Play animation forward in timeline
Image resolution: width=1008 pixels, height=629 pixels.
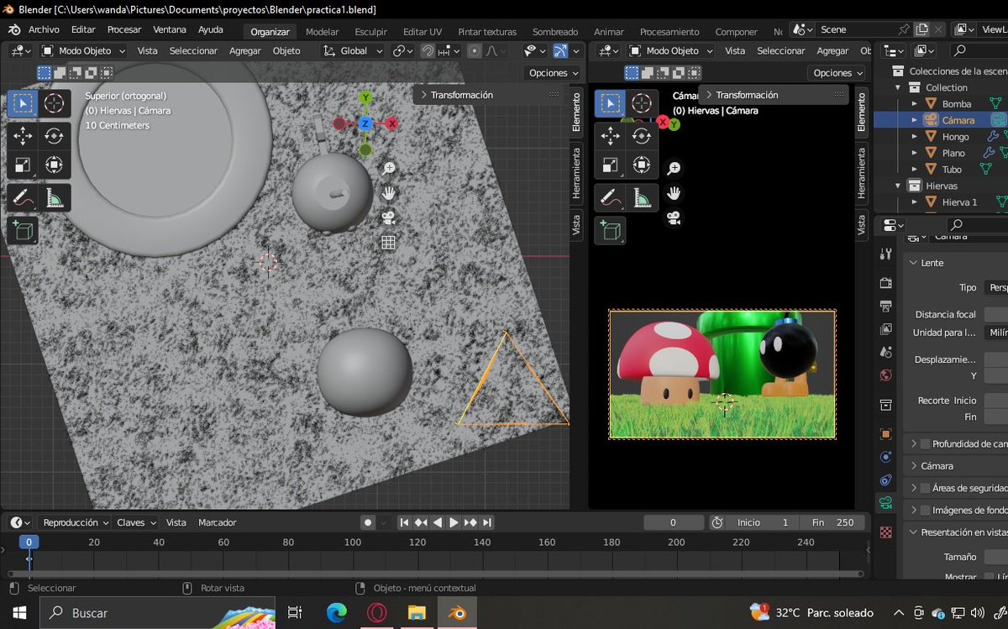[454, 522]
